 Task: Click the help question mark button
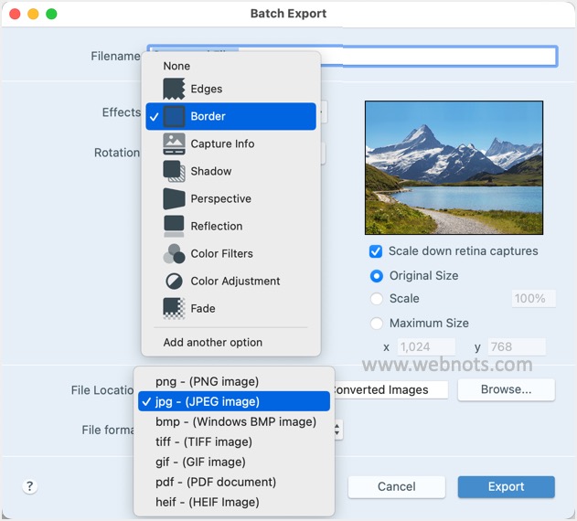[x=29, y=486]
